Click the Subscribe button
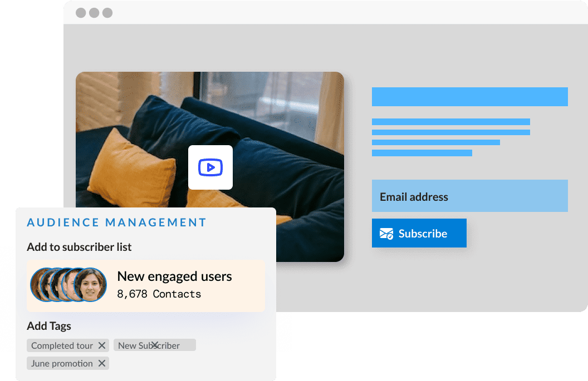The width and height of the screenshot is (588, 381). tap(419, 233)
